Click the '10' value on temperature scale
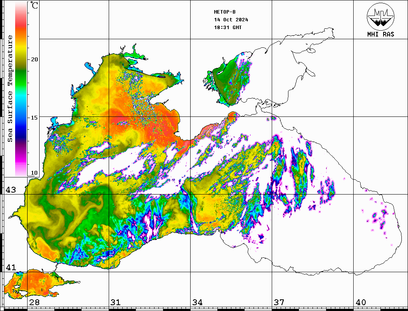The image size is (408, 311). (34, 173)
